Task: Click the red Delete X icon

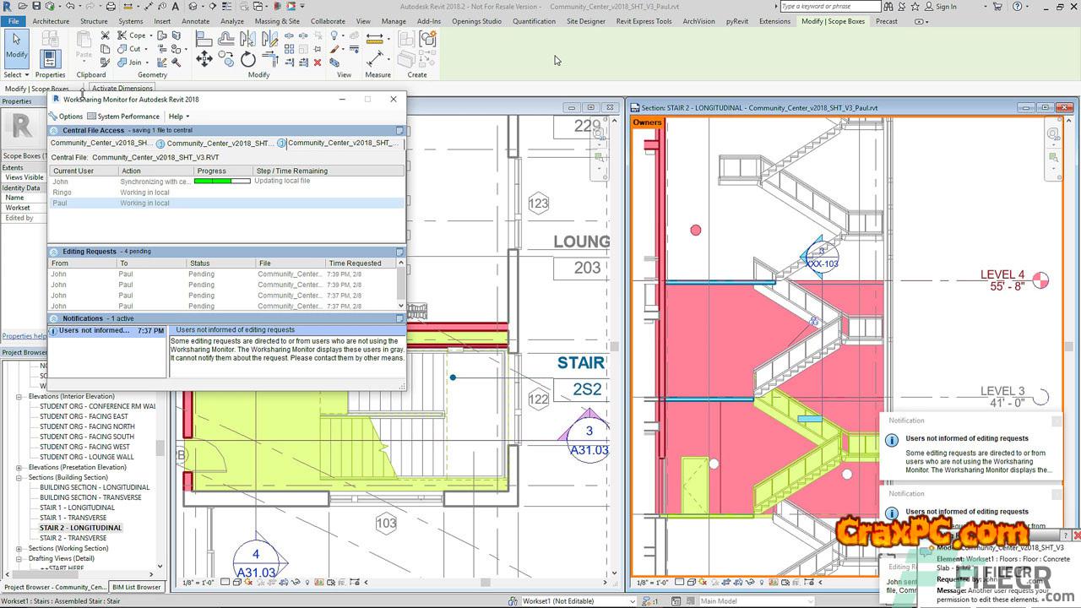Action: [318, 62]
